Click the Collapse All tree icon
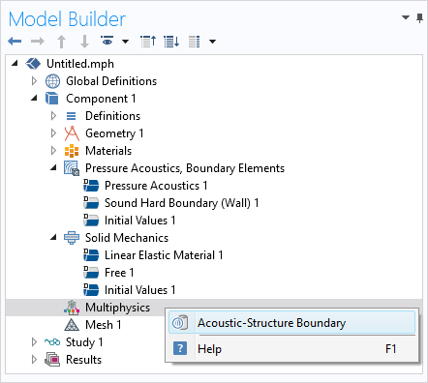Screen dimensions: 428x383 click(148, 42)
